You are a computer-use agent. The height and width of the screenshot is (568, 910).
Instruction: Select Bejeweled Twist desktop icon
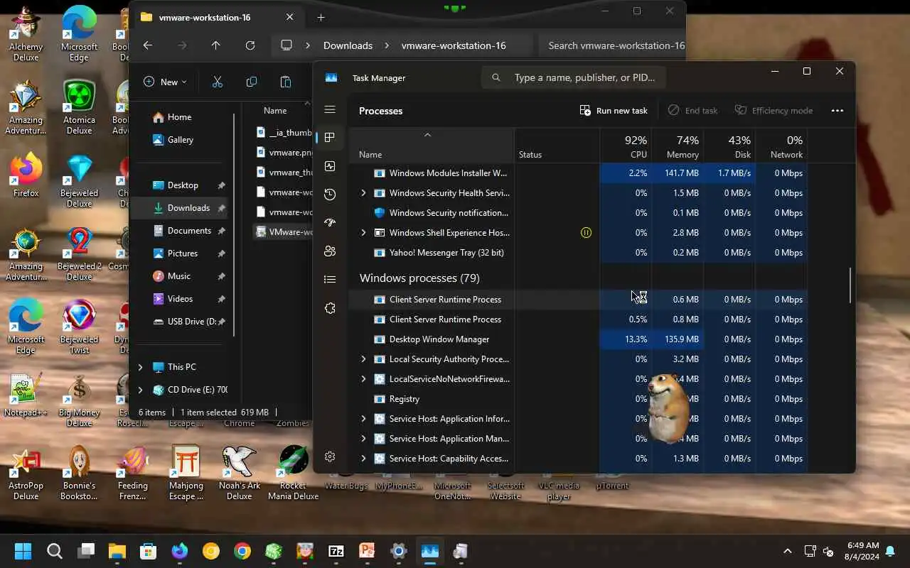(79, 327)
